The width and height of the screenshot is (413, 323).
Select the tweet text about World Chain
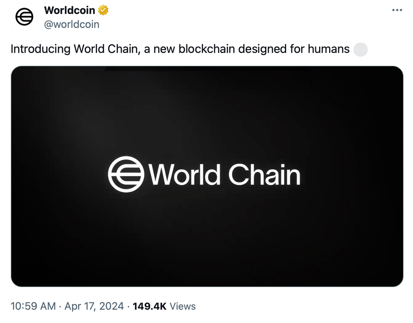click(180, 49)
